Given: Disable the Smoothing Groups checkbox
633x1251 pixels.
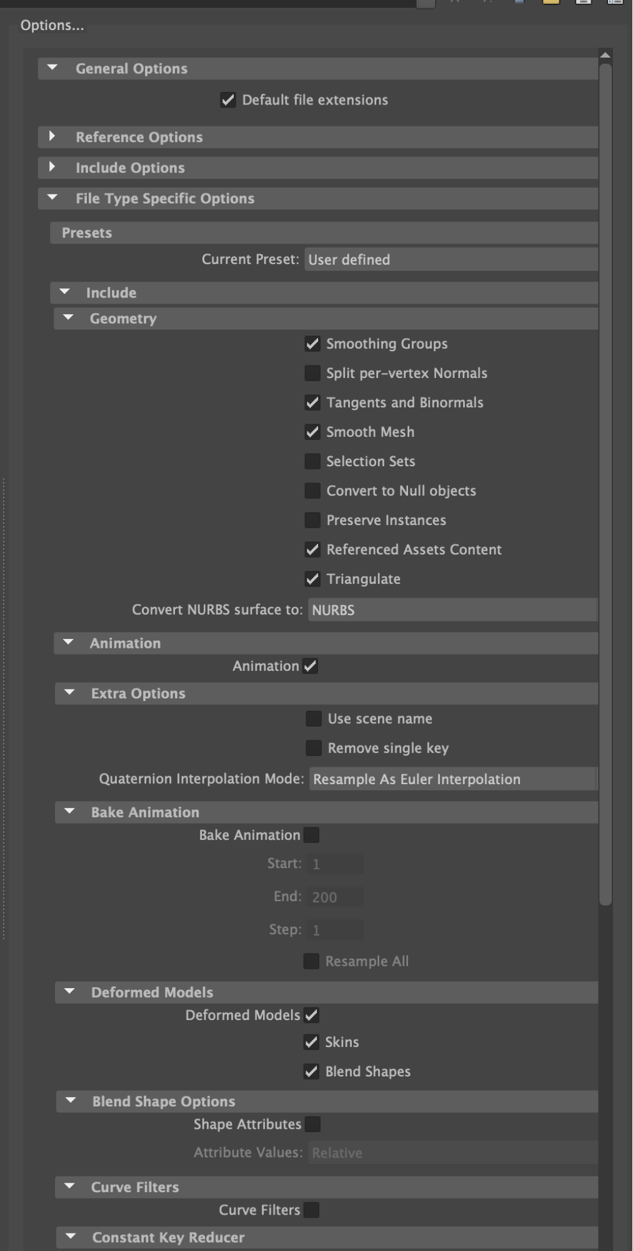Looking at the screenshot, I should [312, 344].
